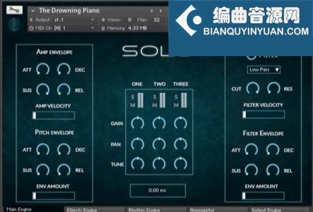This screenshot has width=313, height=212.
Task: Click the Filter Envelope DEC knob
Action: pos(273,150)
